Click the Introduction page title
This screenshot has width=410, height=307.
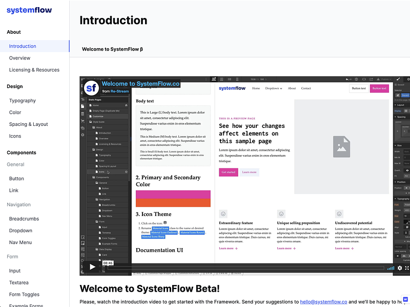pyautogui.click(x=113, y=20)
